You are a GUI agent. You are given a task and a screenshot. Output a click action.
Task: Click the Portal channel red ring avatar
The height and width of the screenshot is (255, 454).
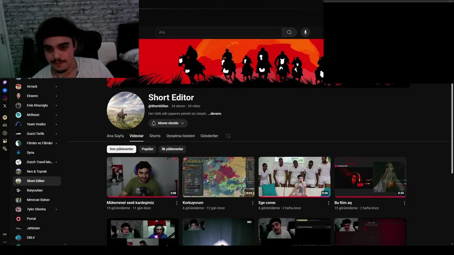pyautogui.click(x=18, y=219)
